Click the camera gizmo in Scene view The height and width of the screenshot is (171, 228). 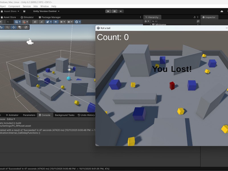(30, 42)
